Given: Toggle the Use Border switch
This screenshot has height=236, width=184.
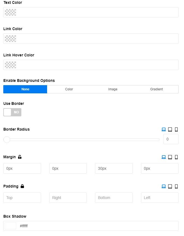Looking at the screenshot, I should [12, 112].
